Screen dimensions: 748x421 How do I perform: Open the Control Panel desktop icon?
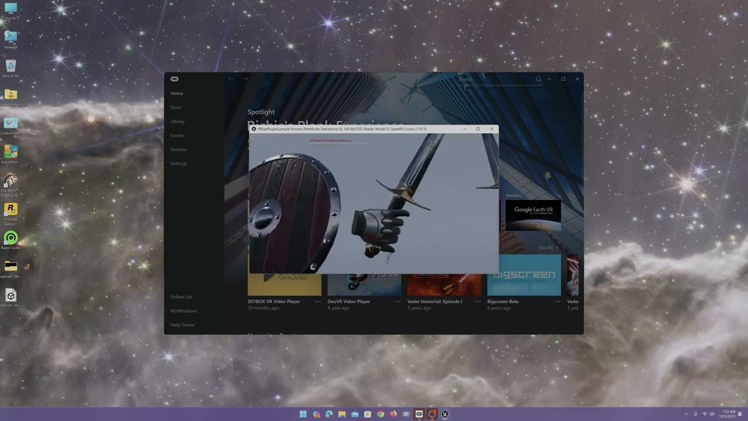(x=11, y=126)
